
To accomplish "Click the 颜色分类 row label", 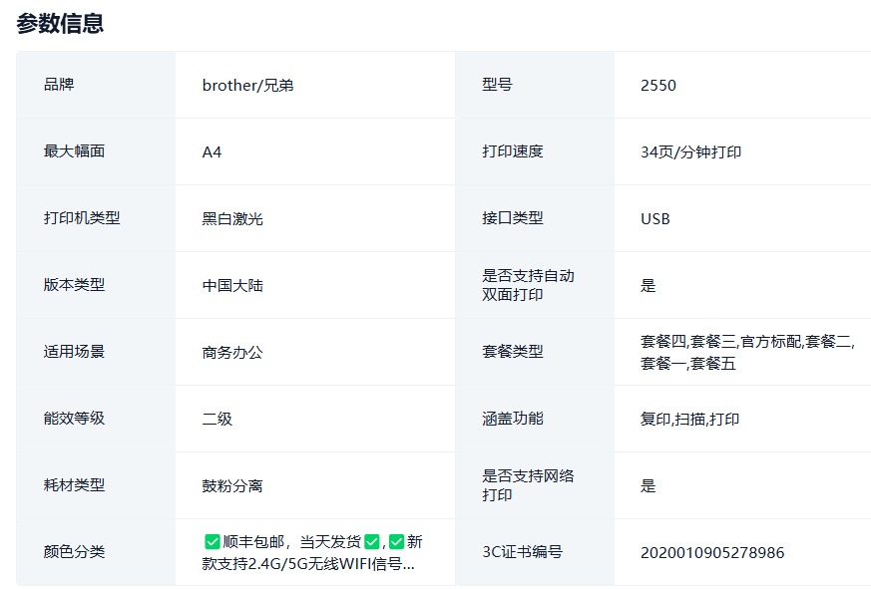I will [x=75, y=552].
